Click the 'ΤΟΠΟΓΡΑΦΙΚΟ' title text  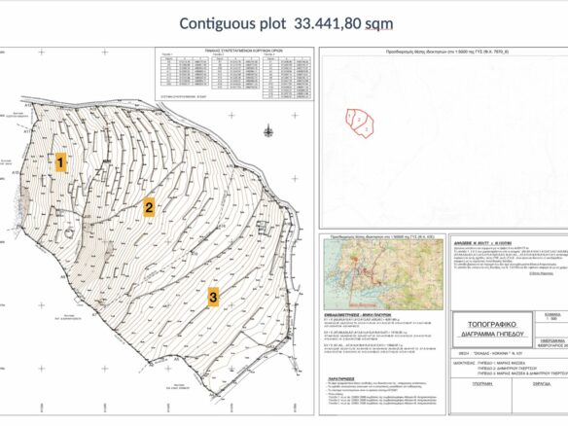pyautogui.click(x=492, y=324)
